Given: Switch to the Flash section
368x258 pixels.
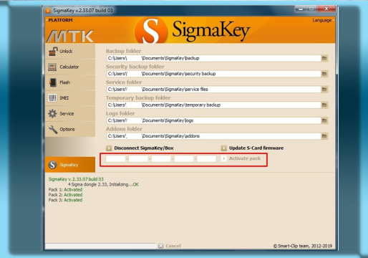Looking at the screenshot, I should (70, 82).
